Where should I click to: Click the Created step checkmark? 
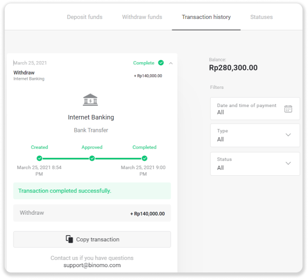pyautogui.click(x=39, y=158)
